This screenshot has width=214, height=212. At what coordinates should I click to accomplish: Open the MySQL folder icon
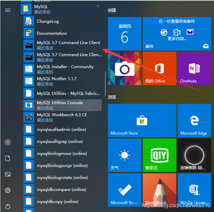point(26,9)
